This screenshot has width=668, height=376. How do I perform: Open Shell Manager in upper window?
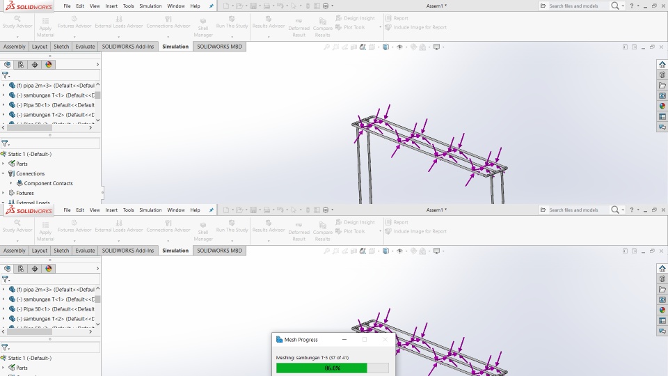point(203,28)
